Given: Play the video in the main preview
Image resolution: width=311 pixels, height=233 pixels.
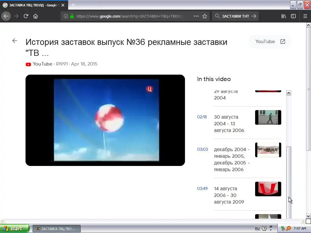Looking at the screenshot, I should 105,120.
